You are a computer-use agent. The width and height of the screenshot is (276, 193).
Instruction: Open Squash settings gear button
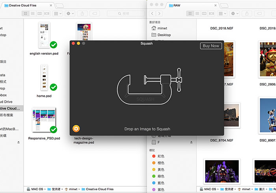coord(76,129)
